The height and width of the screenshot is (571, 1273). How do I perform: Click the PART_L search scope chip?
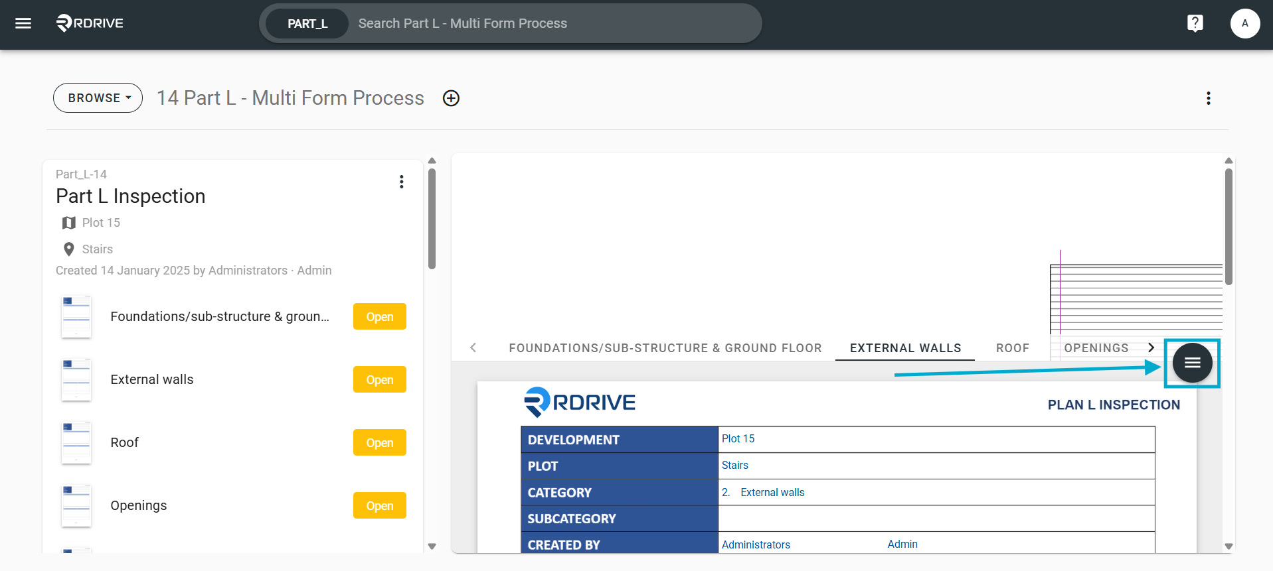307,24
